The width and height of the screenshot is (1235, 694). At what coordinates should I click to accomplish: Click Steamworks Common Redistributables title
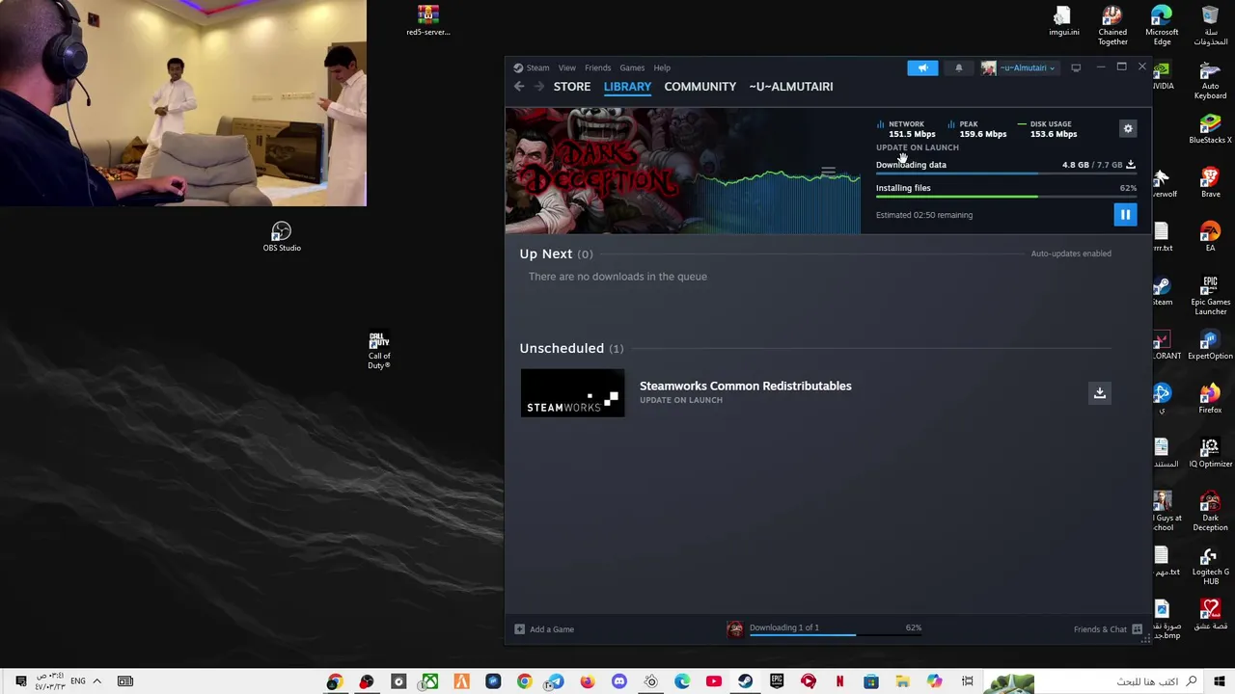coord(746,386)
